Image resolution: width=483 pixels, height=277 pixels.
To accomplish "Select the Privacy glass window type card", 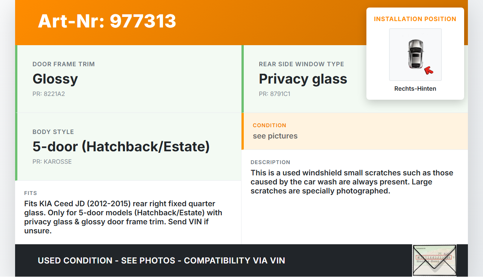I will pyautogui.click(x=303, y=79).
